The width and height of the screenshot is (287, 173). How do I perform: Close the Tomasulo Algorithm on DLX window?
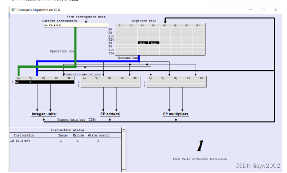(276, 10)
